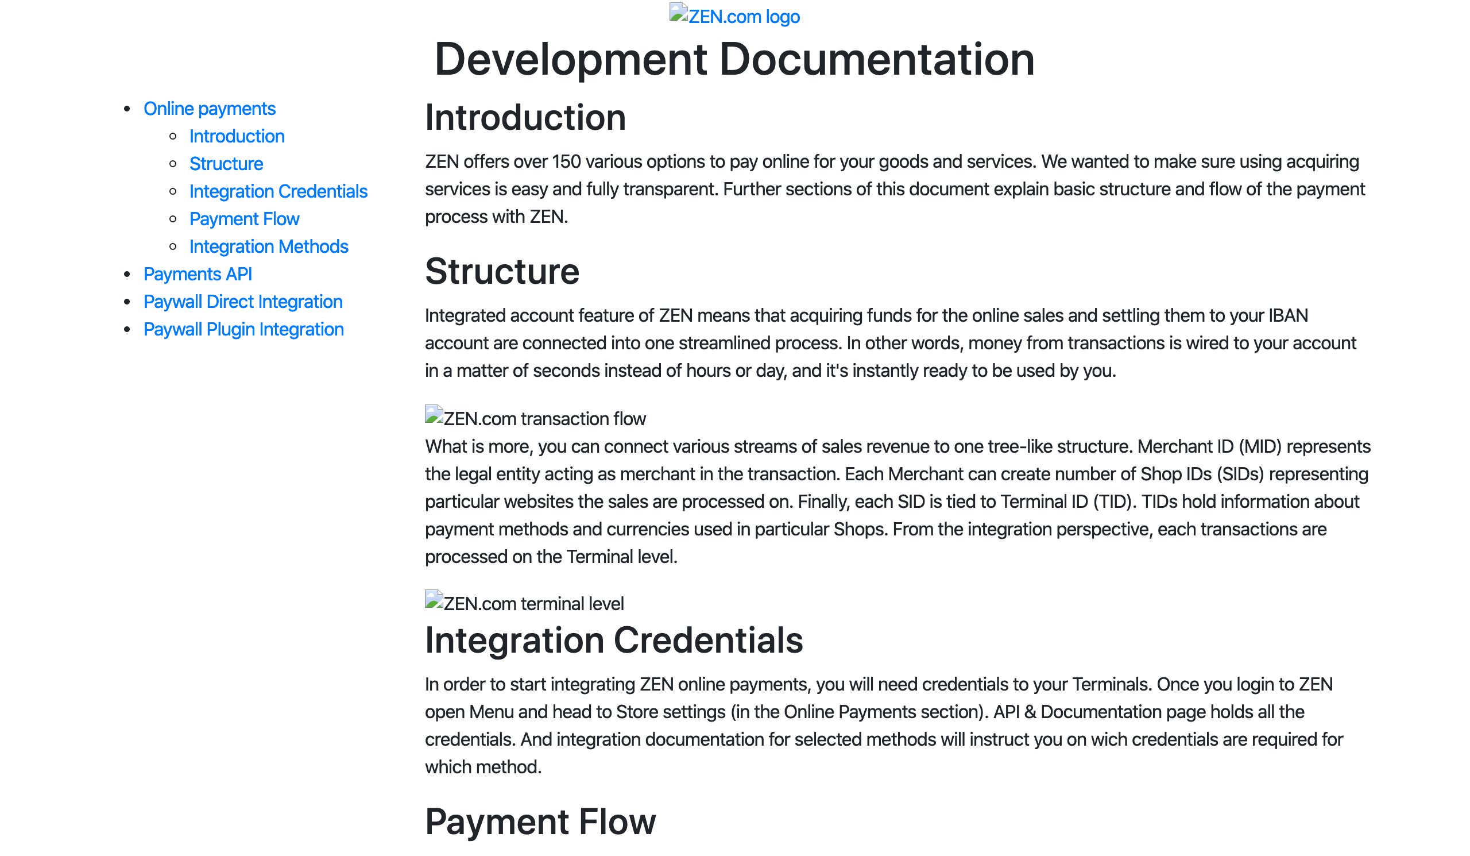
Task: Click the Structure section heading
Action: click(502, 271)
